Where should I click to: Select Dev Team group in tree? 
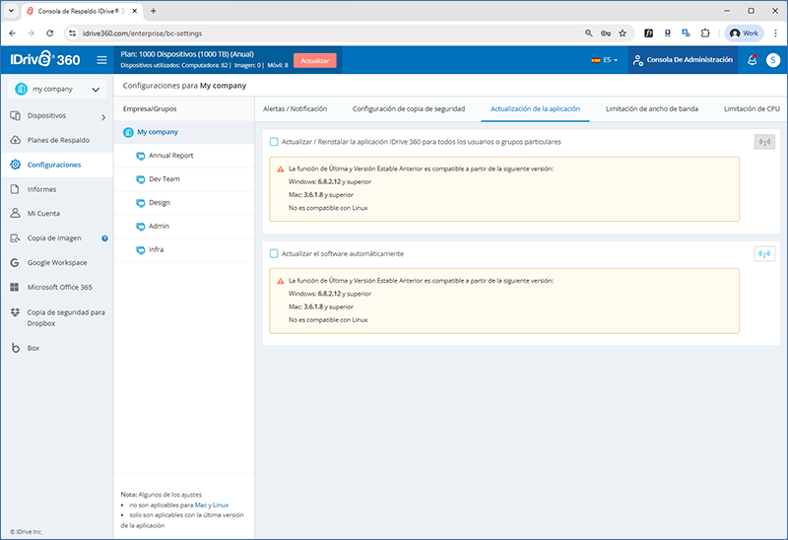pos(164,179)
